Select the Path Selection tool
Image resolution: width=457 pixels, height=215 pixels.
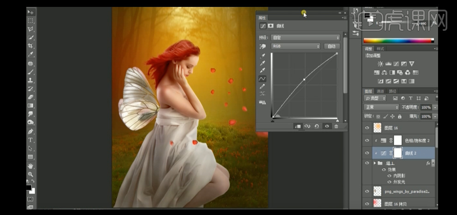30,148
